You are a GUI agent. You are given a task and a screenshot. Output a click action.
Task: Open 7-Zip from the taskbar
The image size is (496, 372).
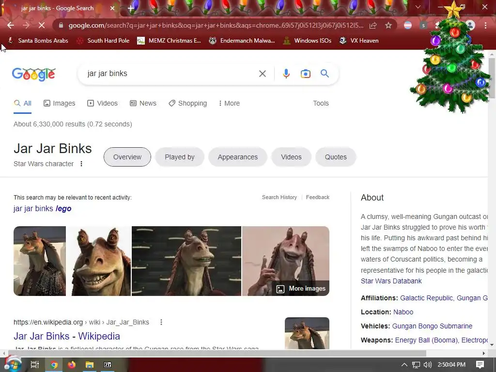tap(108, 365)
